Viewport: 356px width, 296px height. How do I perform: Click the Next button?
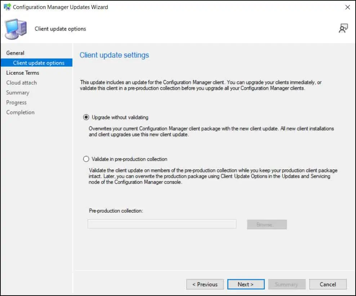[246, 284]
